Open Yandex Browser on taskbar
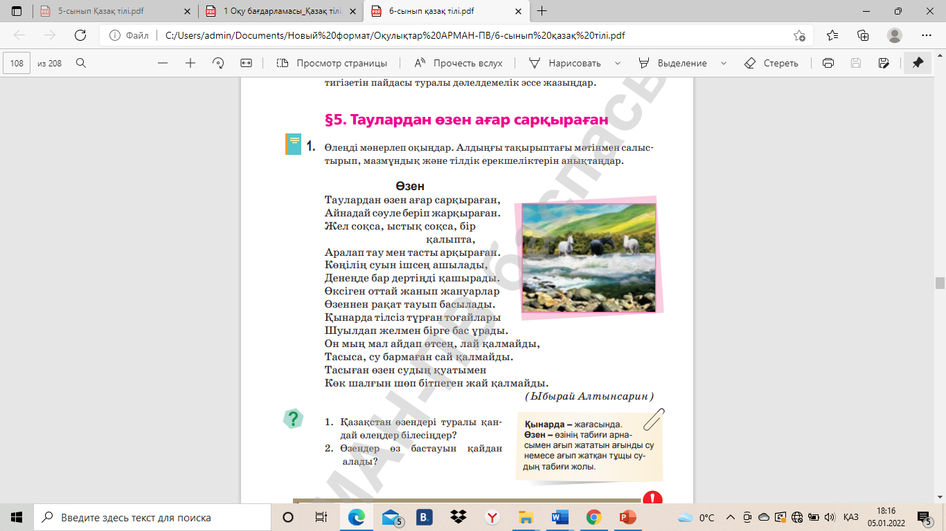This screenshot has width=946, height=531. coord(492,517)
